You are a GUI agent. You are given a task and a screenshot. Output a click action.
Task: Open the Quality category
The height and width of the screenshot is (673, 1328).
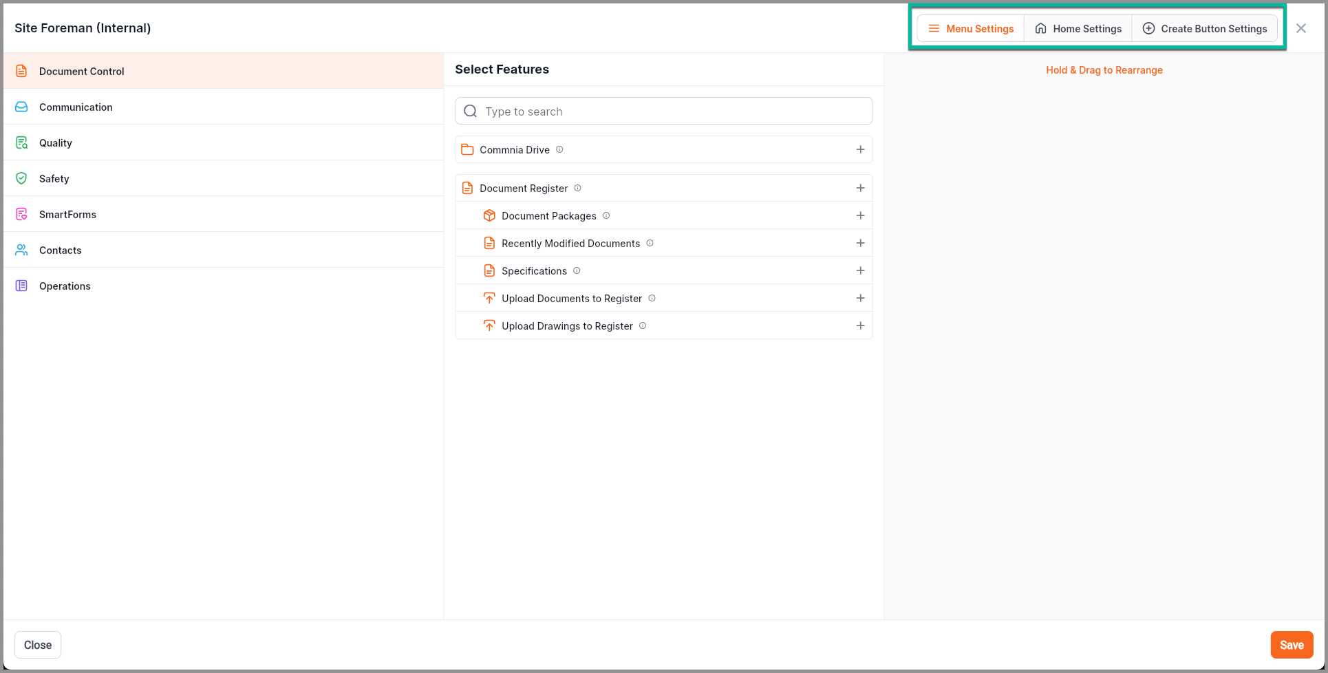click(x=56, y=142)
